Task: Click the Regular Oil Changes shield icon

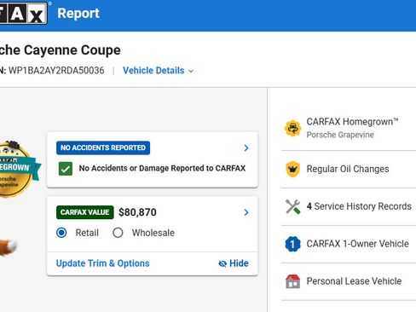Action: click(x=292, y=169)
